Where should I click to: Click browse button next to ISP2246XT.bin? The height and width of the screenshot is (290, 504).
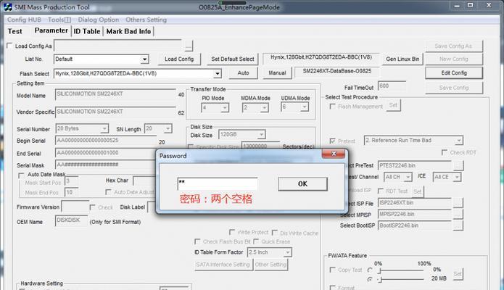click(458, 203)
